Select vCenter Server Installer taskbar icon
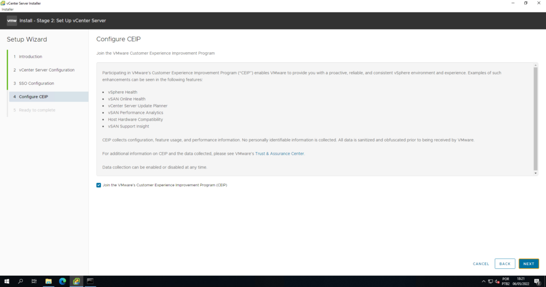Screen dimensions: 546x287 [x=76, y=281]
